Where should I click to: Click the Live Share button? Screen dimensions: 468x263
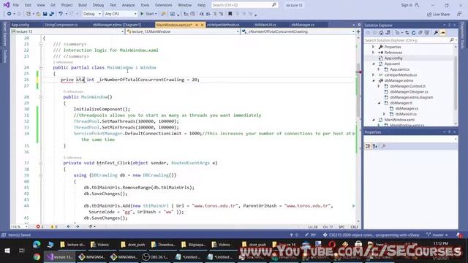click(438, 14)
